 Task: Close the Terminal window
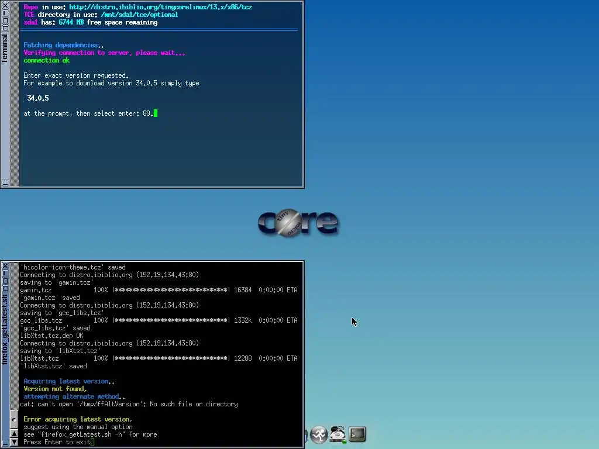click(5, 6)
